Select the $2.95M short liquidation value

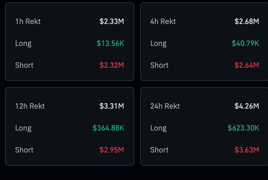[112, 150]
